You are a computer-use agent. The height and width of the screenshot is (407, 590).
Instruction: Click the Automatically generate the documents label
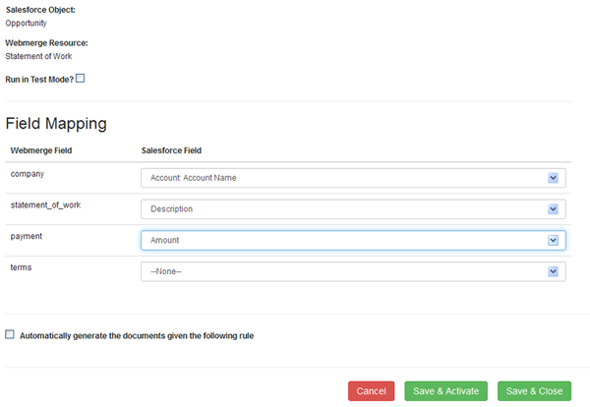point(137,335)
